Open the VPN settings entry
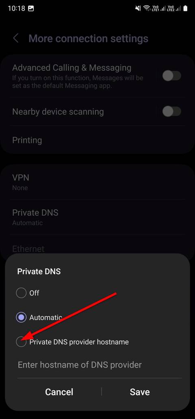The image size is (195, 419). pyautogui.click(x=97, y=182)
